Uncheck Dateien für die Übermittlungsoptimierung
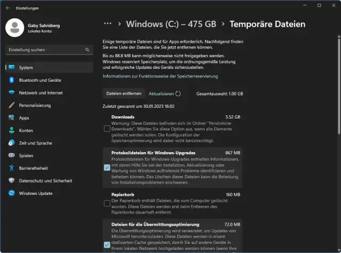 click(107, 244)
